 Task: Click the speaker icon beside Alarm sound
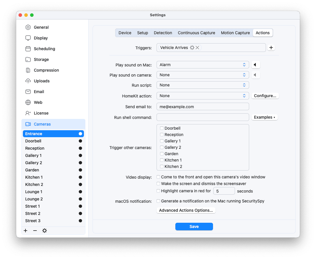[x=256, y=65]
